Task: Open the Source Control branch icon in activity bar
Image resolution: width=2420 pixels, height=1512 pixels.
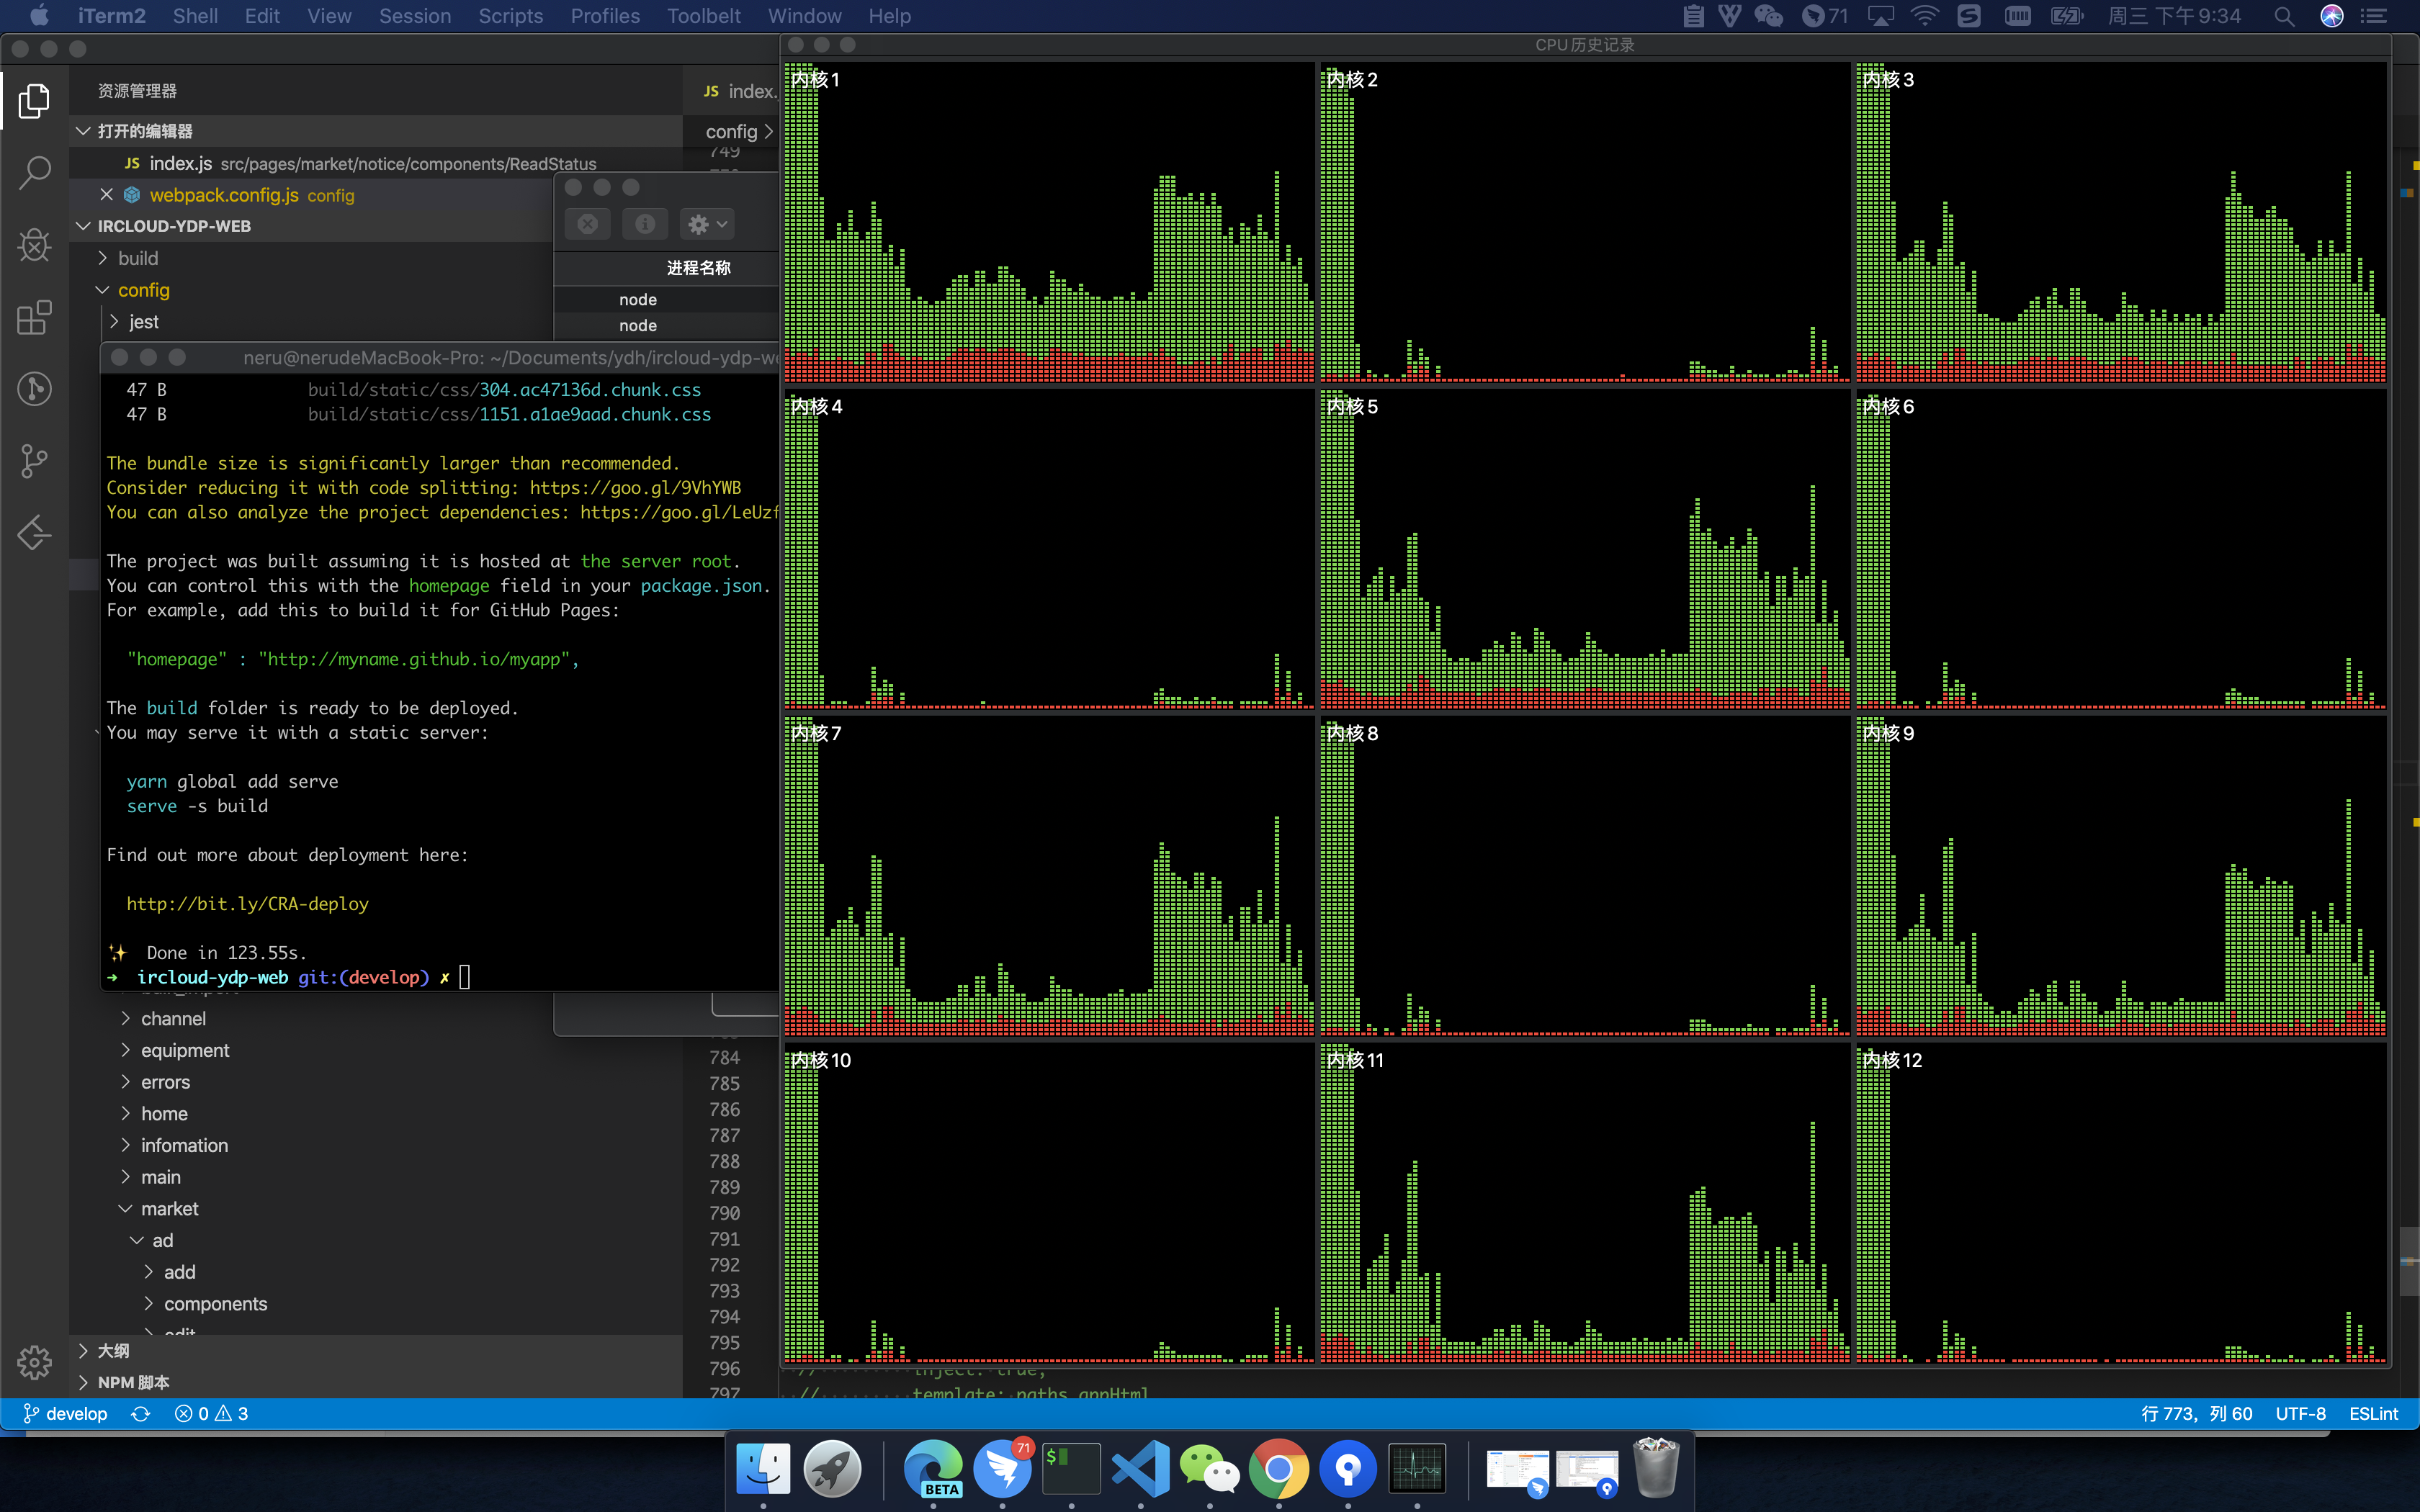Action: click(34, 461)
